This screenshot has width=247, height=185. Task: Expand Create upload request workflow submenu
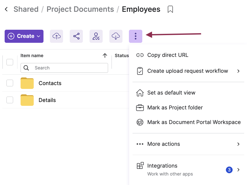[238, 71]
